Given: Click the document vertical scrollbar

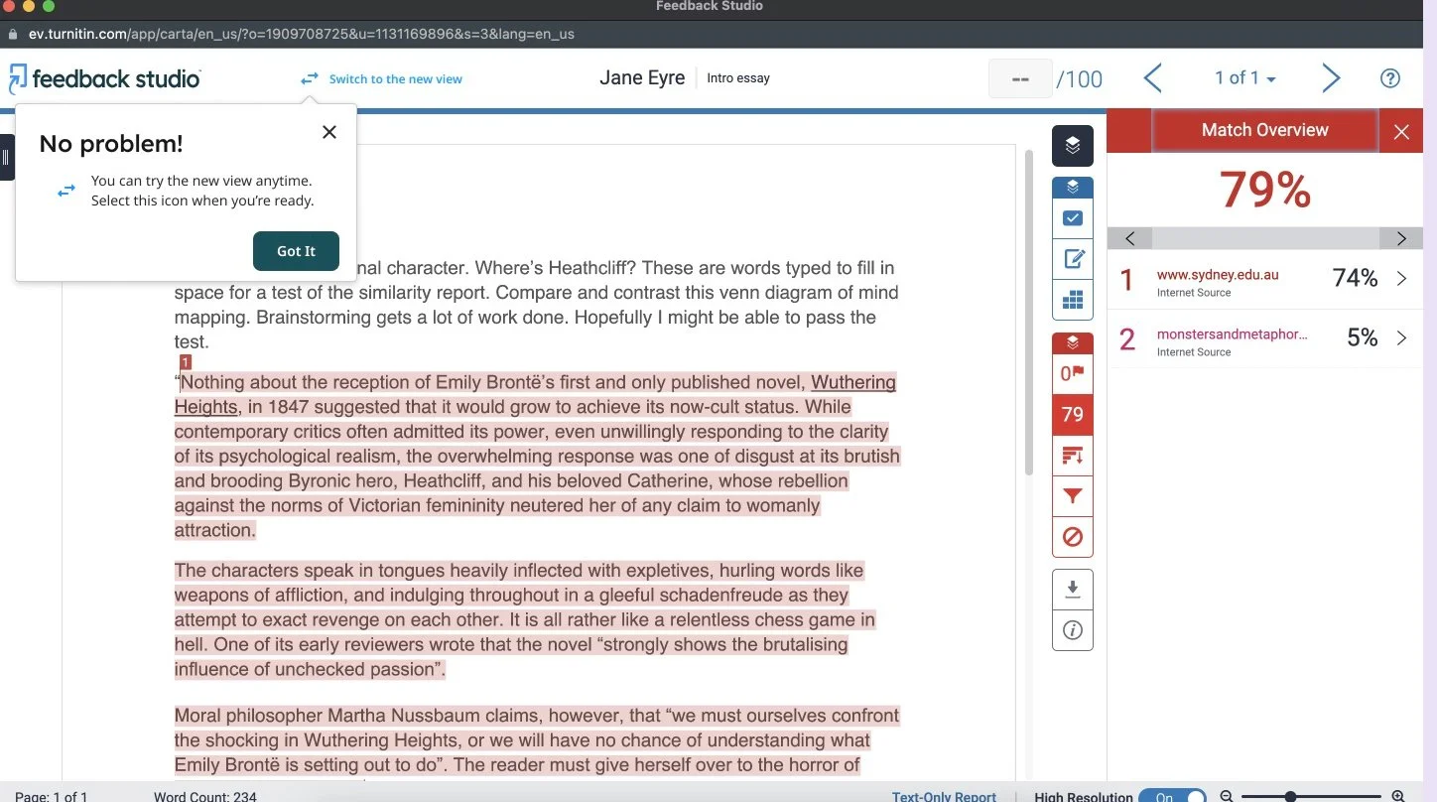Looking at the screenshot, I should (1029, 313).
